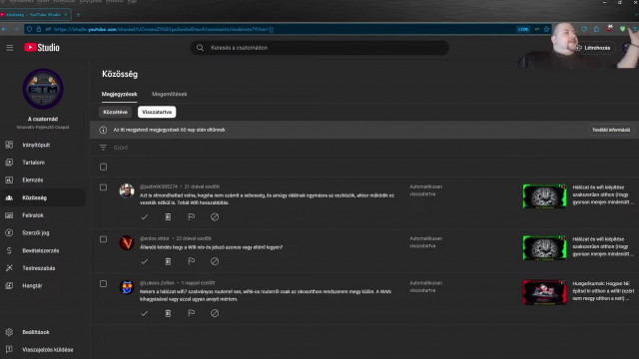Select the @Lukacs.Zoltan comment checkbox

point(103,283)
